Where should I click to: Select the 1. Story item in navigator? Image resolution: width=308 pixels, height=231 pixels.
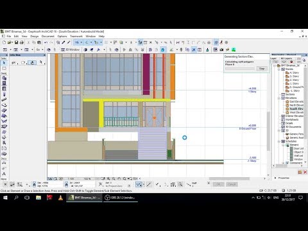pos(292,83)
